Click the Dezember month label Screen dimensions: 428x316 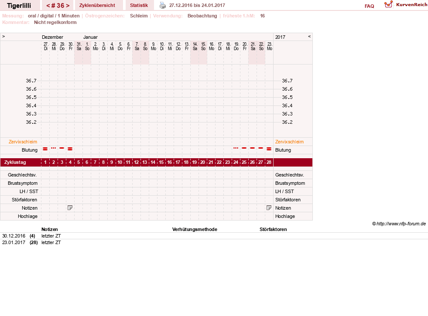[52, 37]
